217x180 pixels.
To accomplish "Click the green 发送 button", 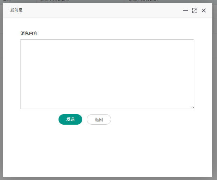I will point(70,119).
